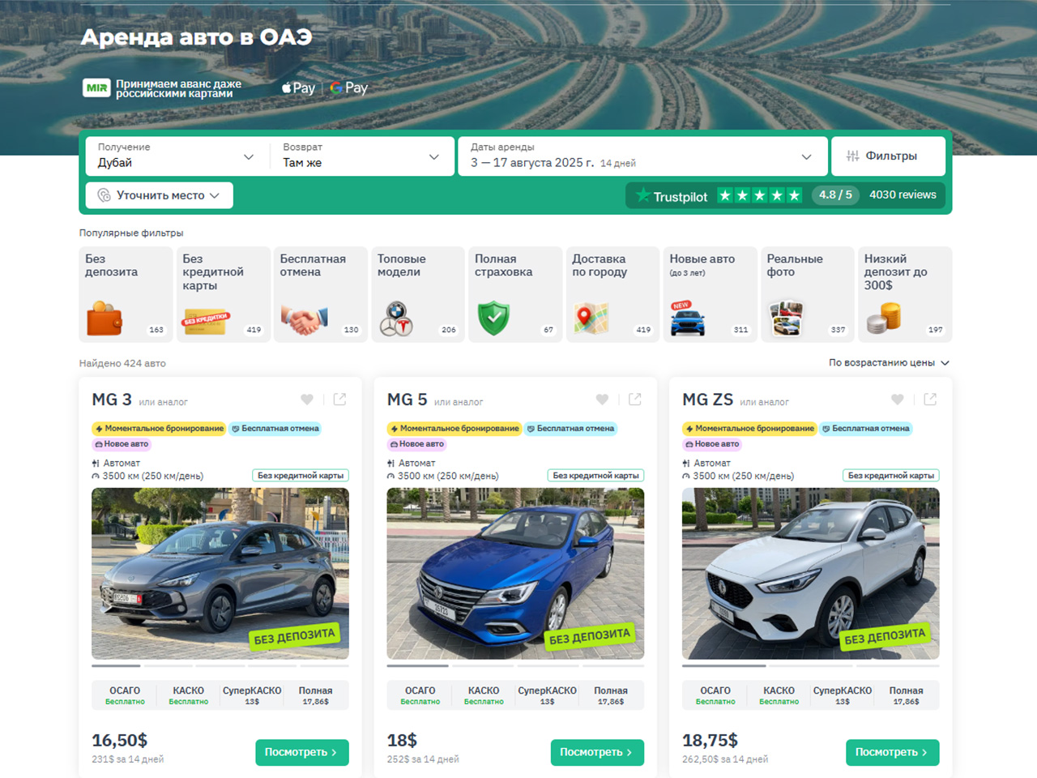Click the Google Pay logo
Viewport: 1037px width, 778px height.
pyautogui.click(x=348, y=88)
